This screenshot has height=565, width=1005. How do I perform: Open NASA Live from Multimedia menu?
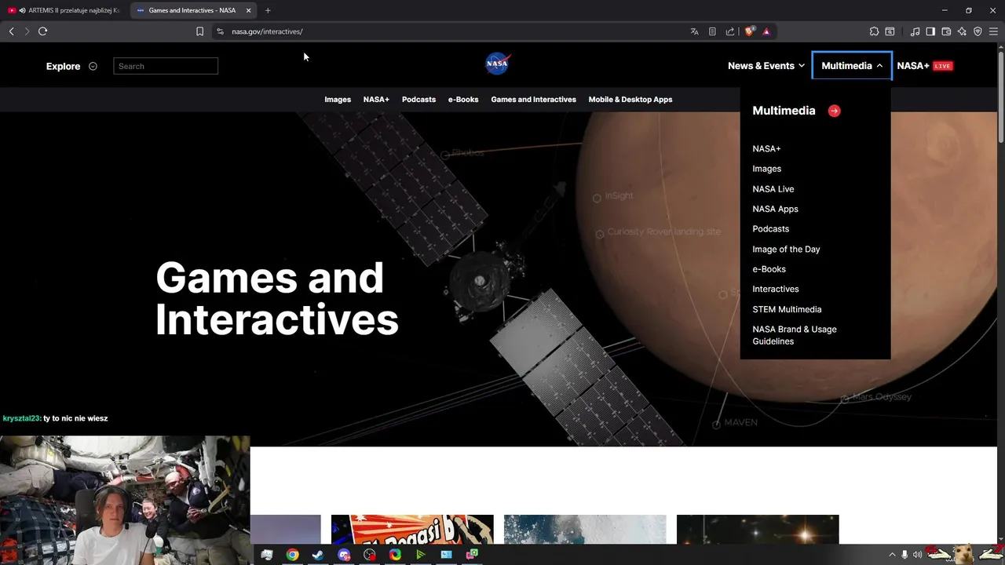pos(773,189)
